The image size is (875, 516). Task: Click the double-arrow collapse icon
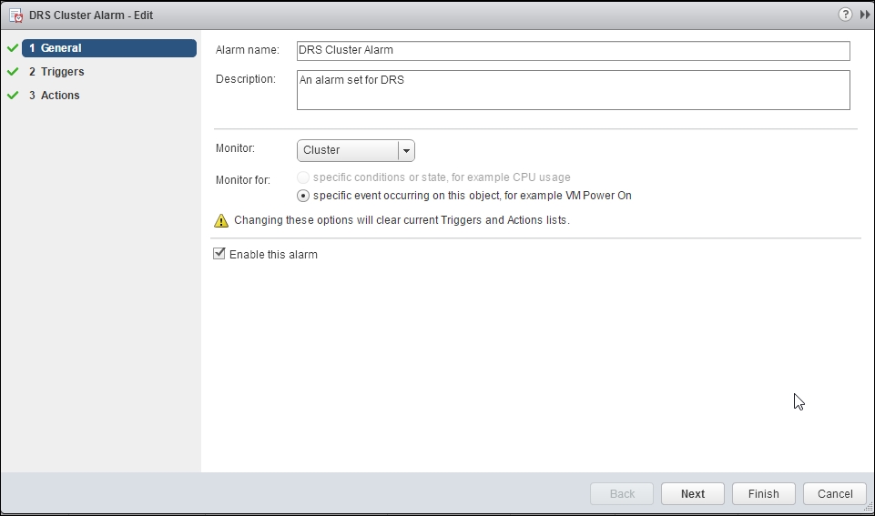tap(864, 15)
